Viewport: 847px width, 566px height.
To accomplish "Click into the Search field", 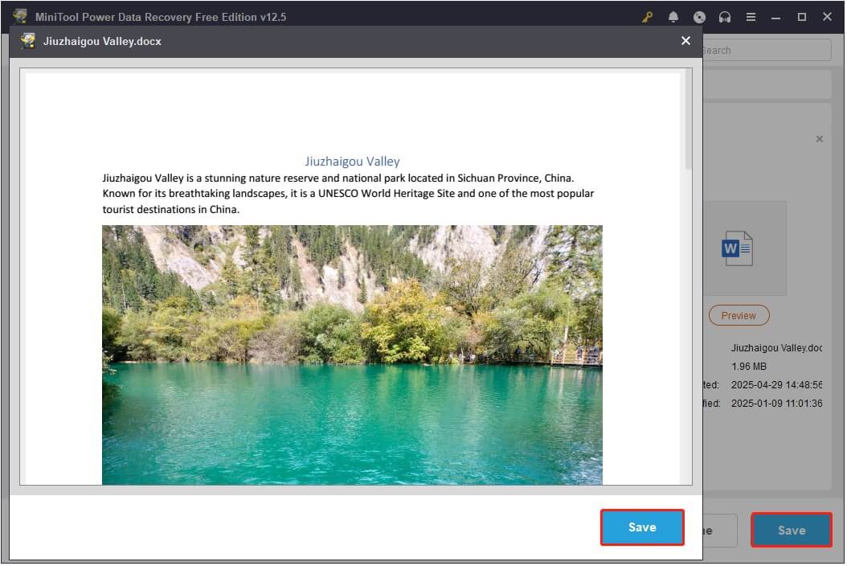I will pos(763,50).
